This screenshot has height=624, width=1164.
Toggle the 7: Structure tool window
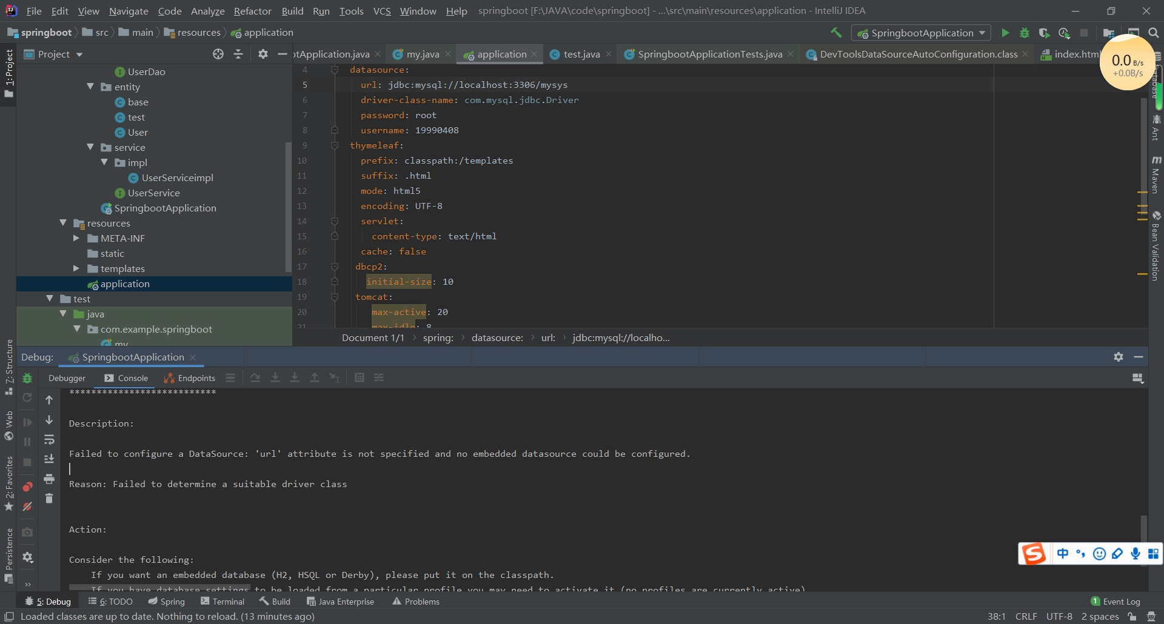tap(8, 367)
